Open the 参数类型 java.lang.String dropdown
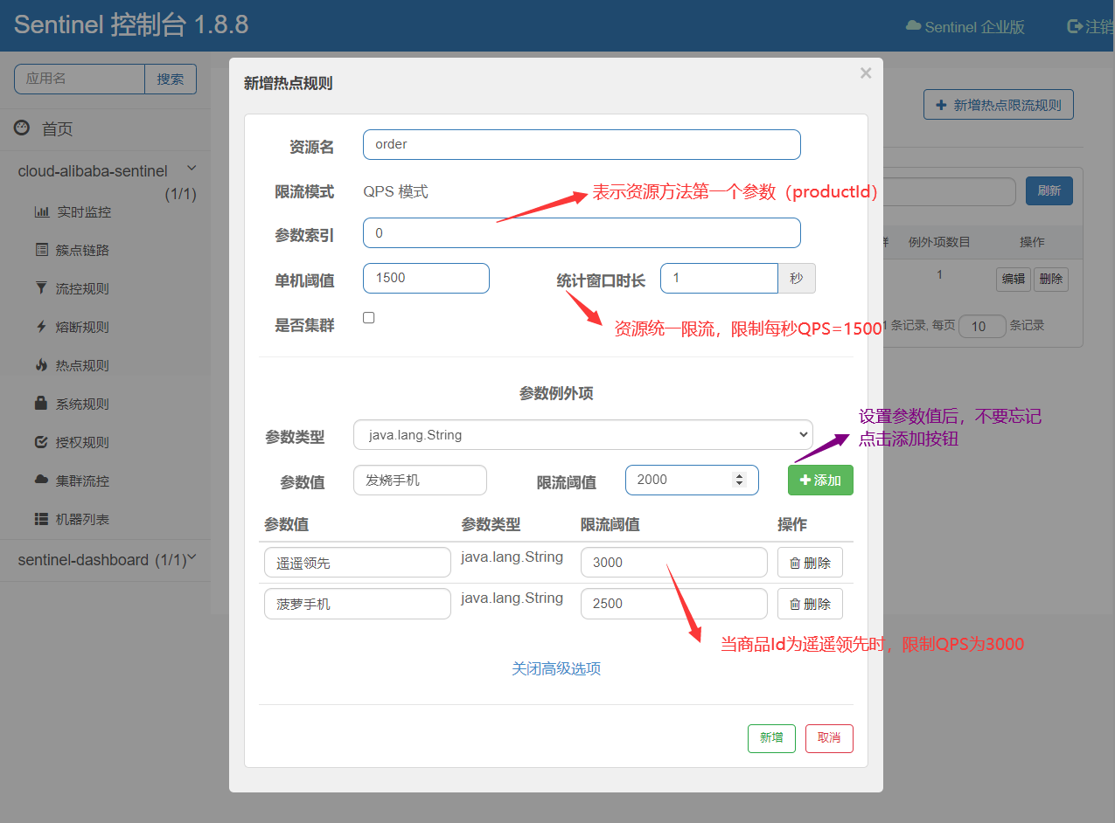The width and height of the screenshot is (1115, 823). click(582, 435)
